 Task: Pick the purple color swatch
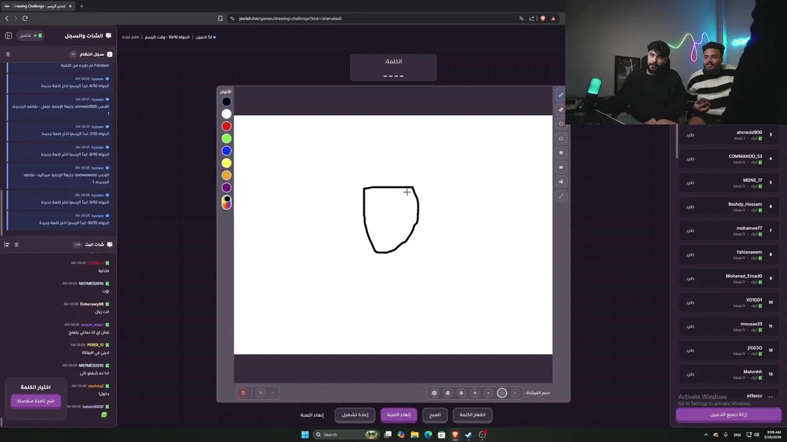pos(226,187)
